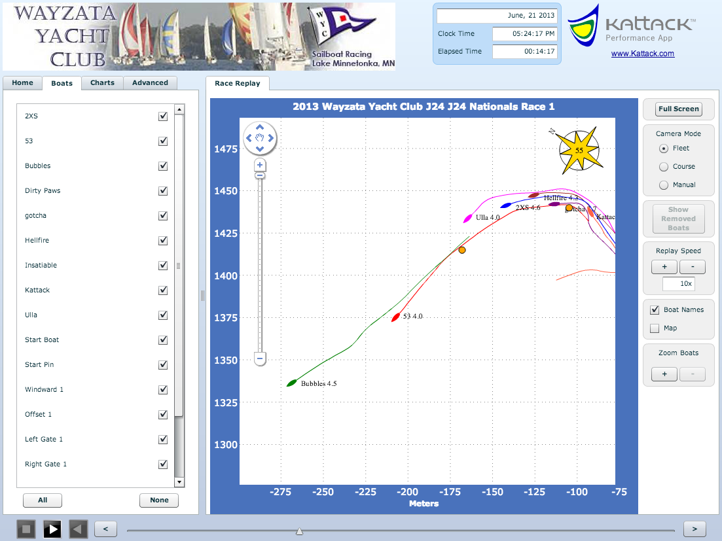Zoom in with the chart plus icon
The image size is (722, 541).
(x=260, y=165)
